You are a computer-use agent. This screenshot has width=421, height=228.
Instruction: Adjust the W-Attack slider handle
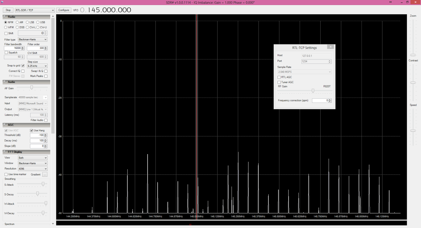click(x=46, y=203)
